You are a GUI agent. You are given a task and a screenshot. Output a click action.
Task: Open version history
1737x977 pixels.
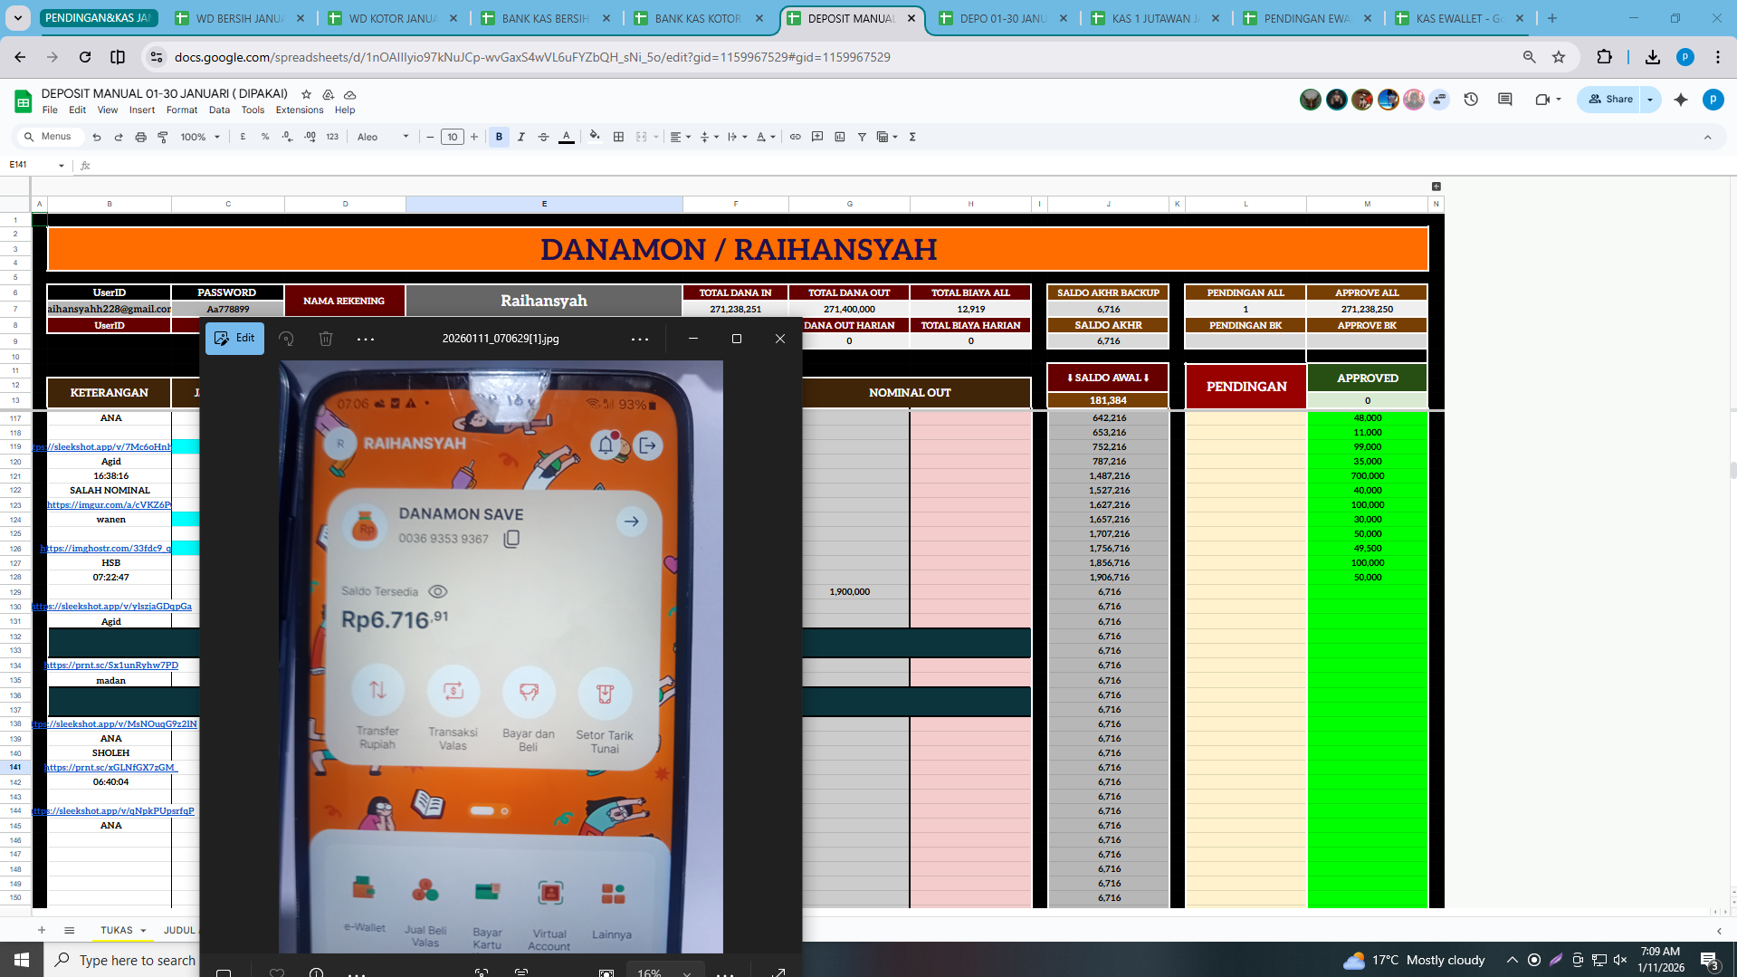[x=1471, y=100]
